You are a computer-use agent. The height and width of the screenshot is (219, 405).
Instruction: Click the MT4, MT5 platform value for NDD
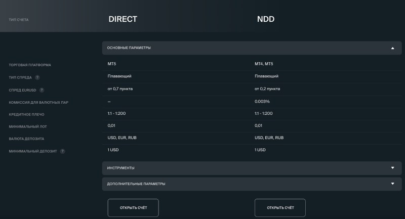click(263, 64)
